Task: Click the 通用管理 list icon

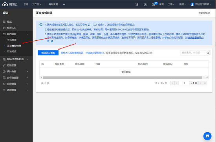Action: click(x=4, y=90)
